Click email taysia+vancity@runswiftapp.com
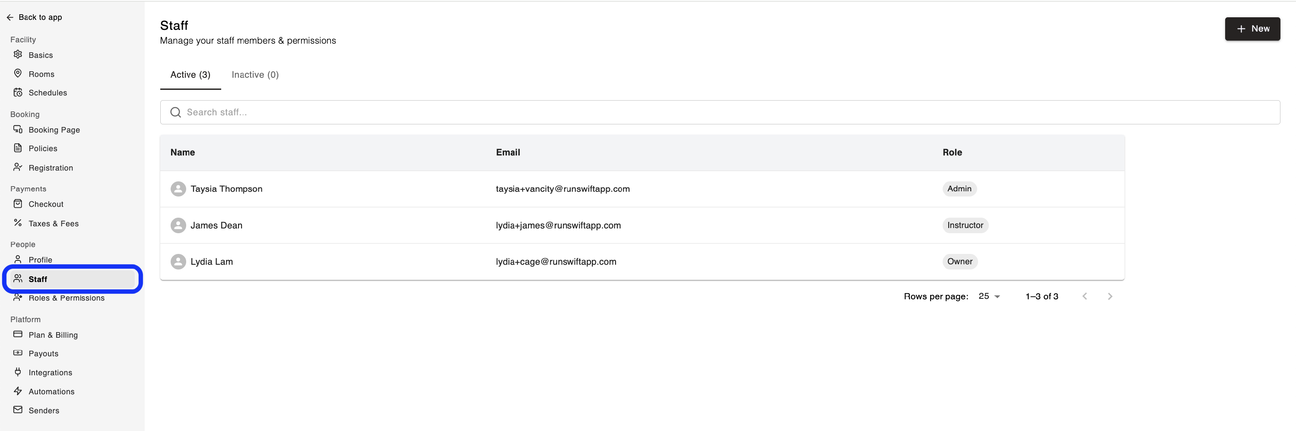Screen dimensions: 1296x431 [x=562, y=189]
